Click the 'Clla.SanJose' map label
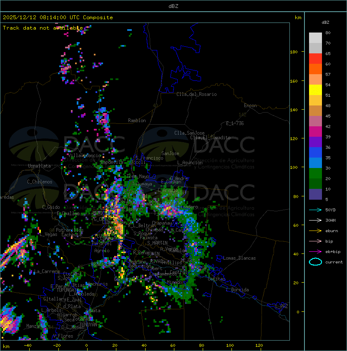The image size is (347, 351). tap(189, 133)
